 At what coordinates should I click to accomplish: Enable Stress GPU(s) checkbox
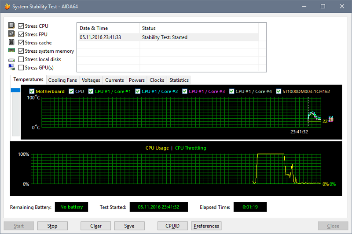[21, 68]
